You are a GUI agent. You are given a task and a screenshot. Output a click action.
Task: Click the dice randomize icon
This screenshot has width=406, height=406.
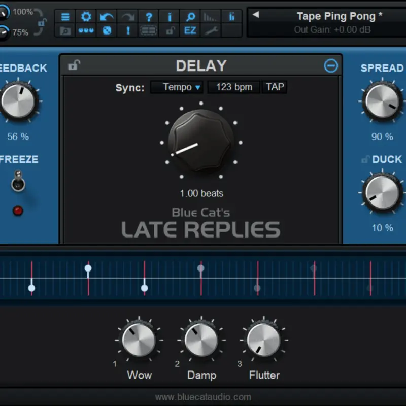pyautogui.click(x=107, y=31)
